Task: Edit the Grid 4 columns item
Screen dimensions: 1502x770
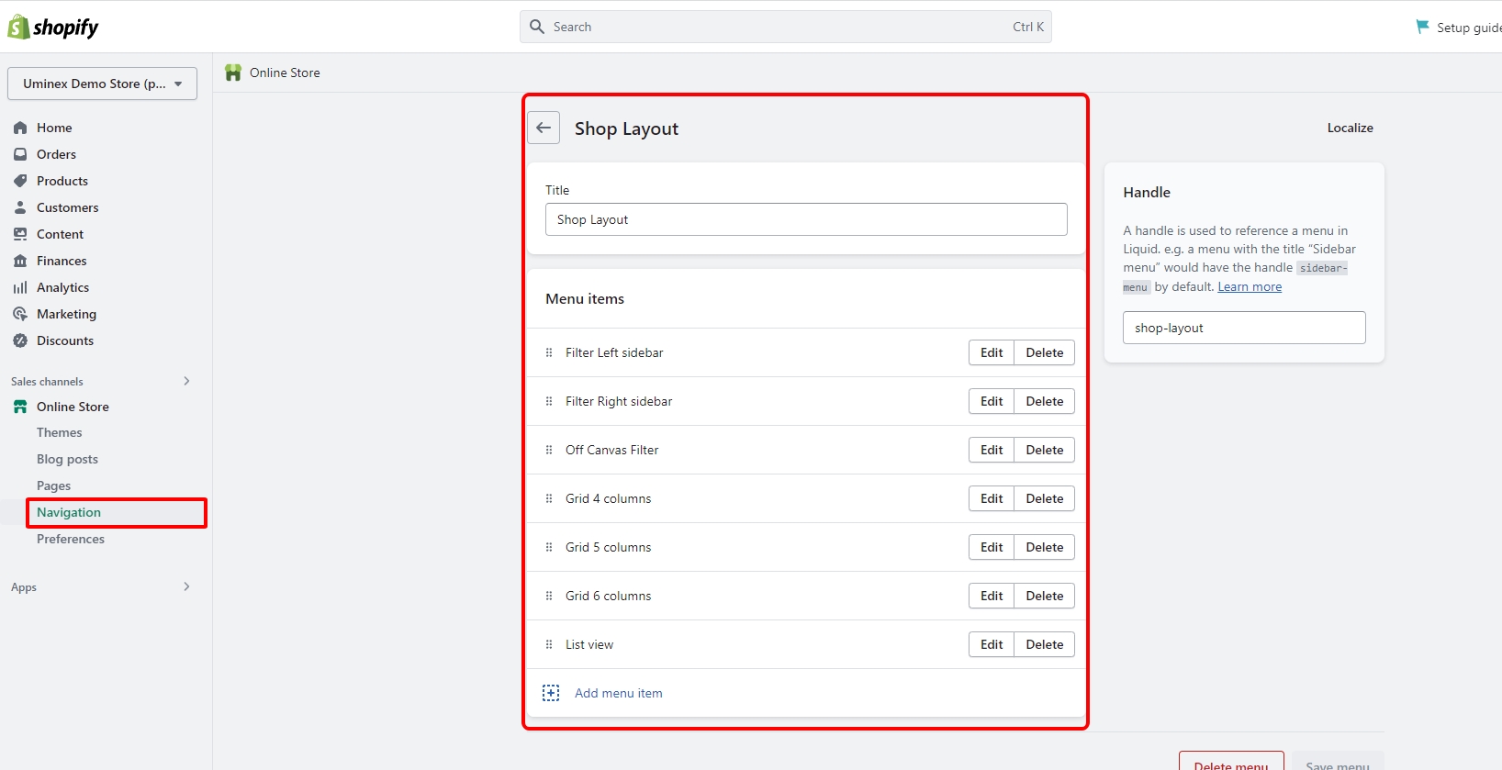Action: (991, 498)
